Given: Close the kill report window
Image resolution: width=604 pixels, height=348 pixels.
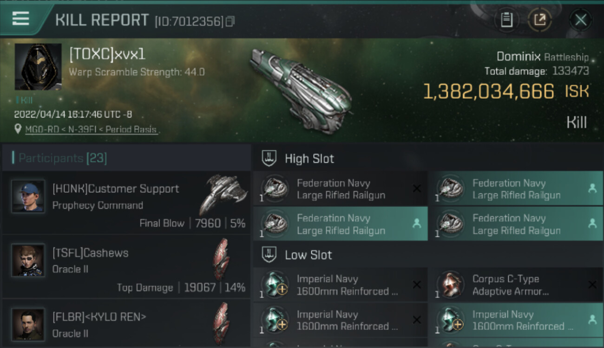Looking at the screenshot, I should pyautogui.click(x=581, y=20).
